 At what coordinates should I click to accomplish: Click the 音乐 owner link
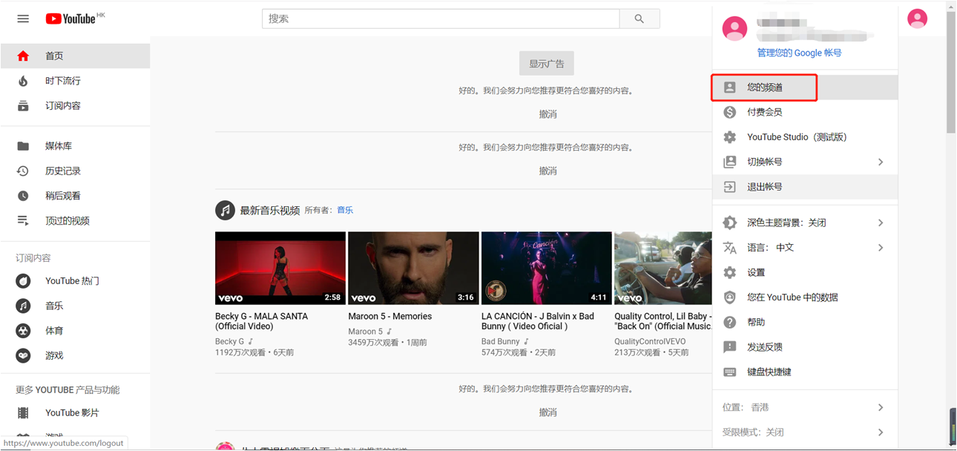coord(345,211)
